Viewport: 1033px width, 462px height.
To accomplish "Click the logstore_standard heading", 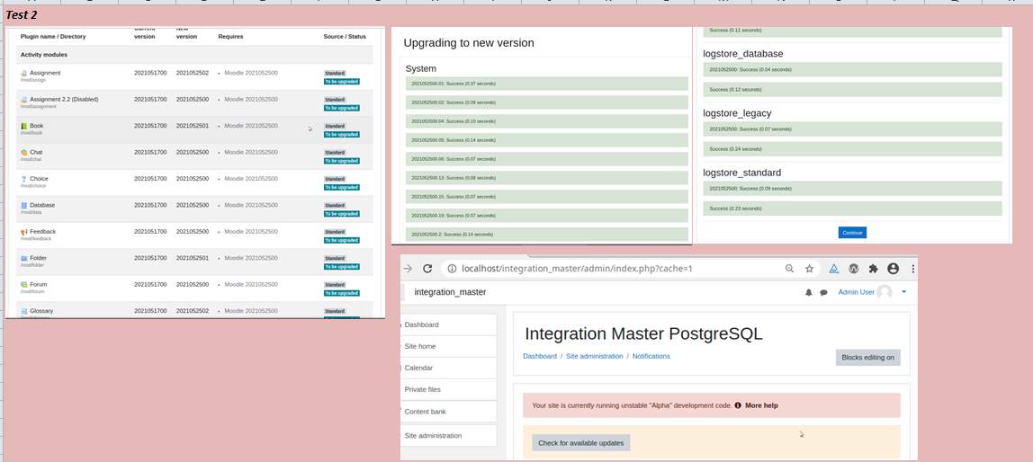I will [x=741, y=173].
